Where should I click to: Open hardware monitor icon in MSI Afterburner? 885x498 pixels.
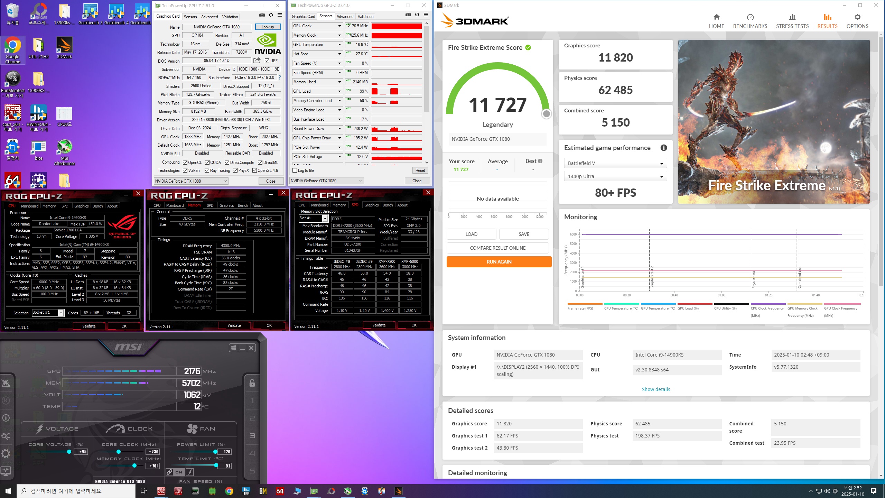click(x=6, y=471)
